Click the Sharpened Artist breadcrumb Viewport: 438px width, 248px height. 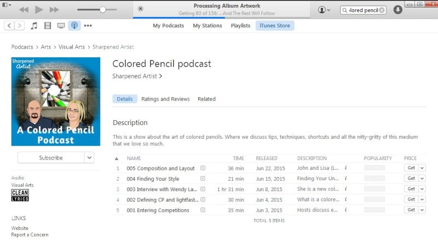click(x=113, y=47)
